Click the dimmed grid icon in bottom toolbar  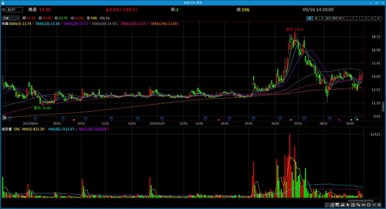point(327,205)
